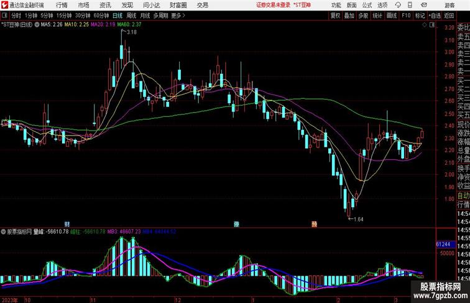Click the 3.18 high price label
Viewport: 470px width, 303px height.
pyautogui.click(x=132, y=32)
